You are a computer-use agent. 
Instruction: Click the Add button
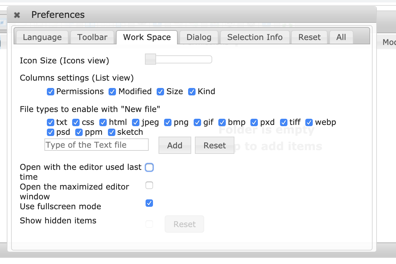(x=175, y=145)
